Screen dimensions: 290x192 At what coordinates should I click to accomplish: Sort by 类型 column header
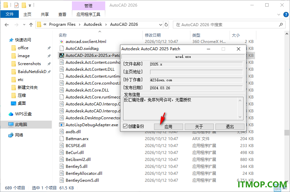pos(196,35)
